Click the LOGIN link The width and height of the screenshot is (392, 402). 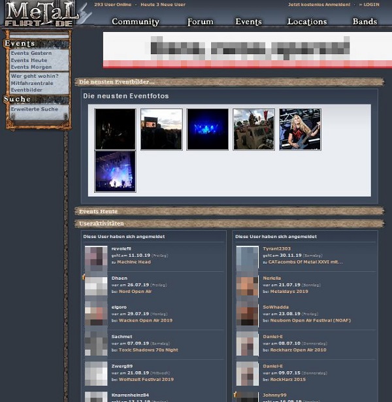(370, 5)
